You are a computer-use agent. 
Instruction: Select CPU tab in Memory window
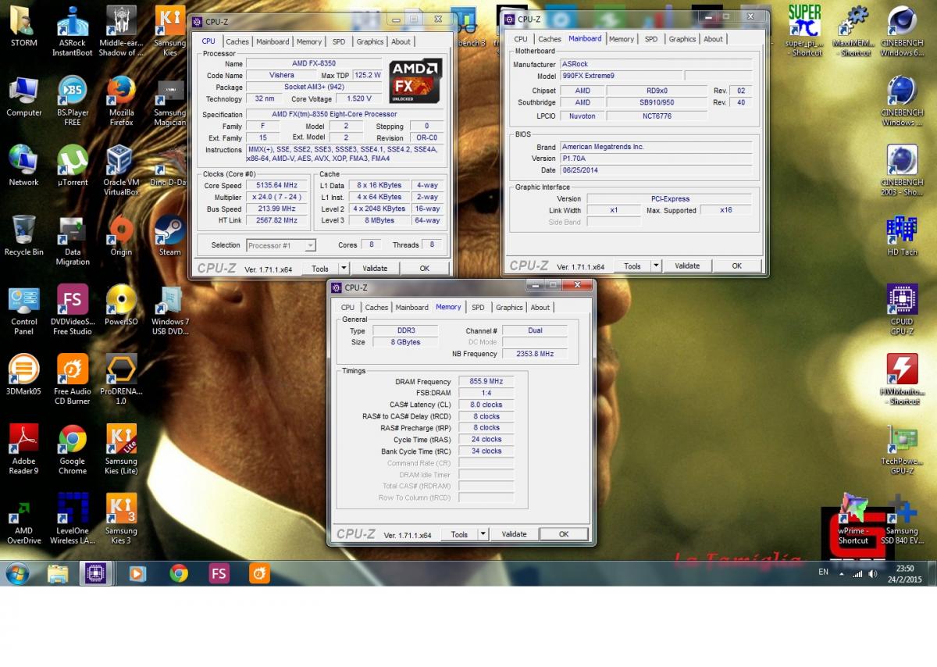point(347,308)
